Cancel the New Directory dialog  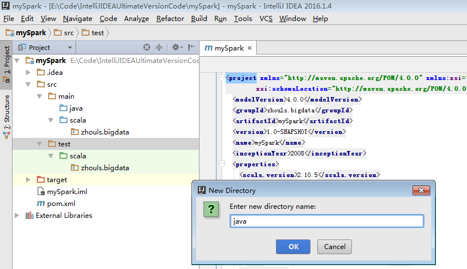coord(334,247)
